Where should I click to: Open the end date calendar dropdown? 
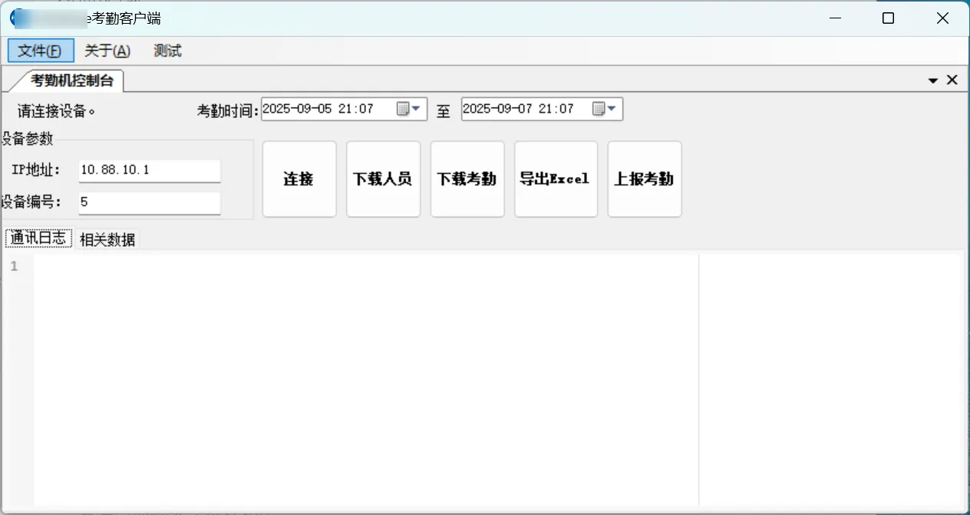tap(606, 109)
